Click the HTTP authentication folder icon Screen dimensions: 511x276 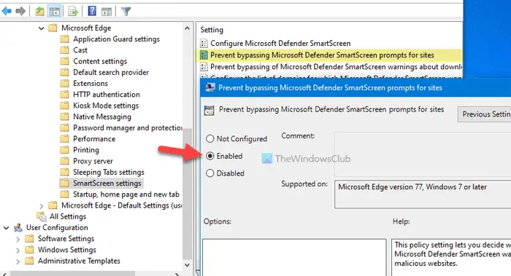point(64,94)
